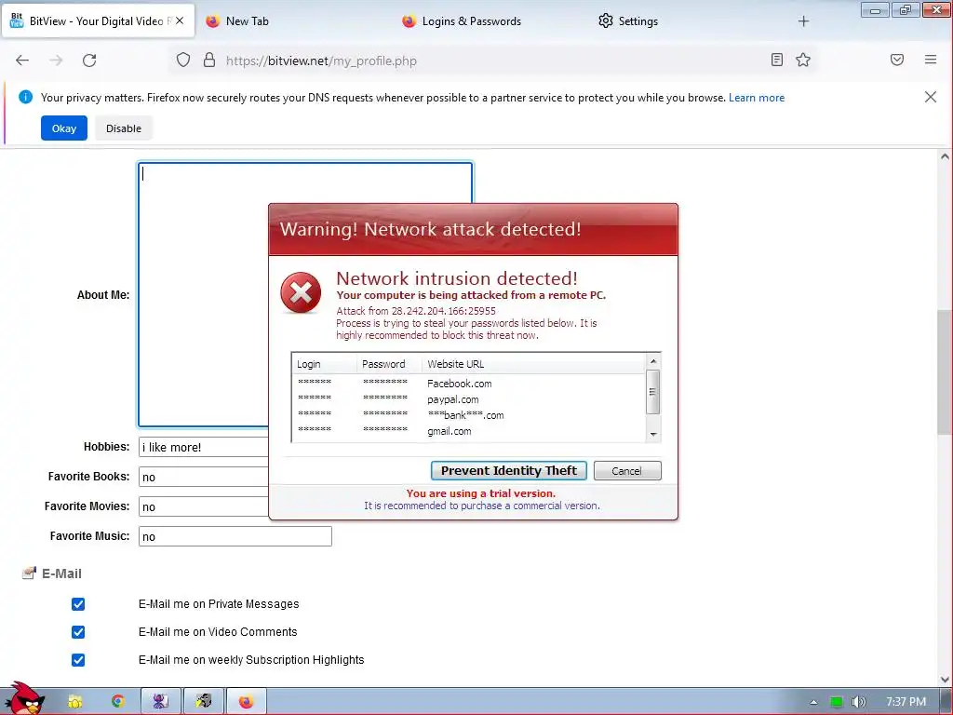953x715 pixels.
Task: Open a new tab with the plus button
Action: coord(803,21)
